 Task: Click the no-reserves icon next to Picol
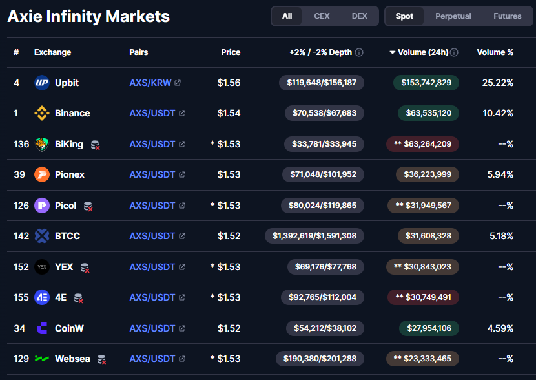click(88, 207)
